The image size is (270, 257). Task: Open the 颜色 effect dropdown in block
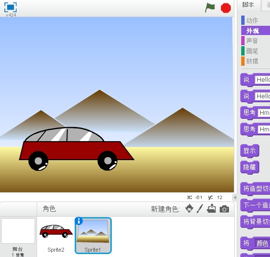click(262, 243)
